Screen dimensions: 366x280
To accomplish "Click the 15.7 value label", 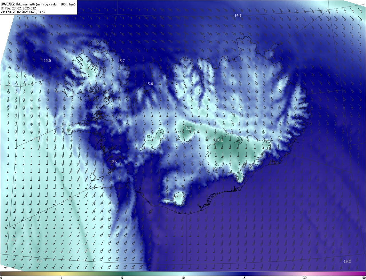I will [121, 61].
